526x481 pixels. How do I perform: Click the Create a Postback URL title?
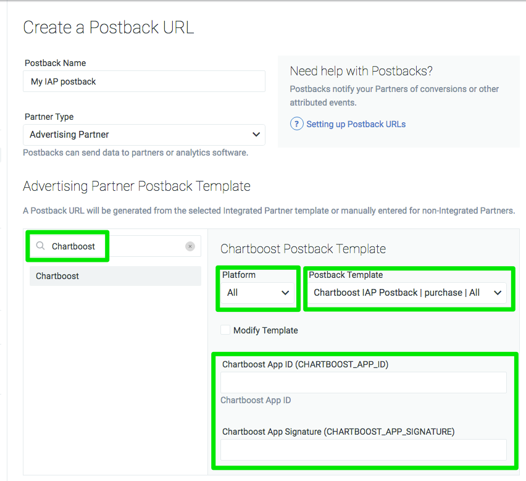(109, 28)
